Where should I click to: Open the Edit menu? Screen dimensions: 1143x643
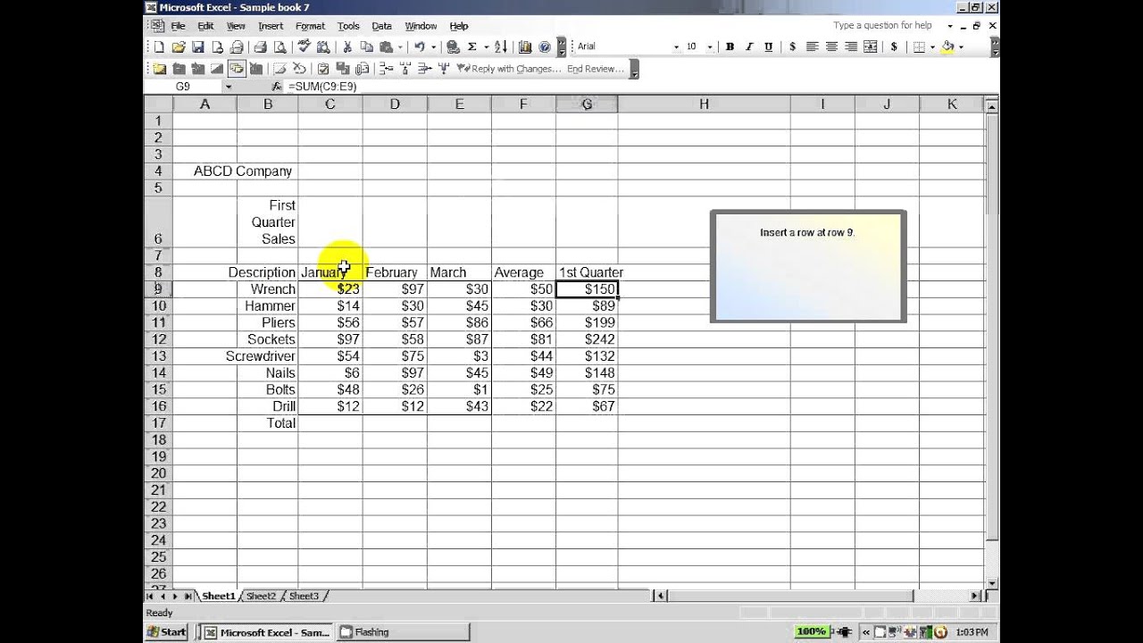tap(205, 26)
